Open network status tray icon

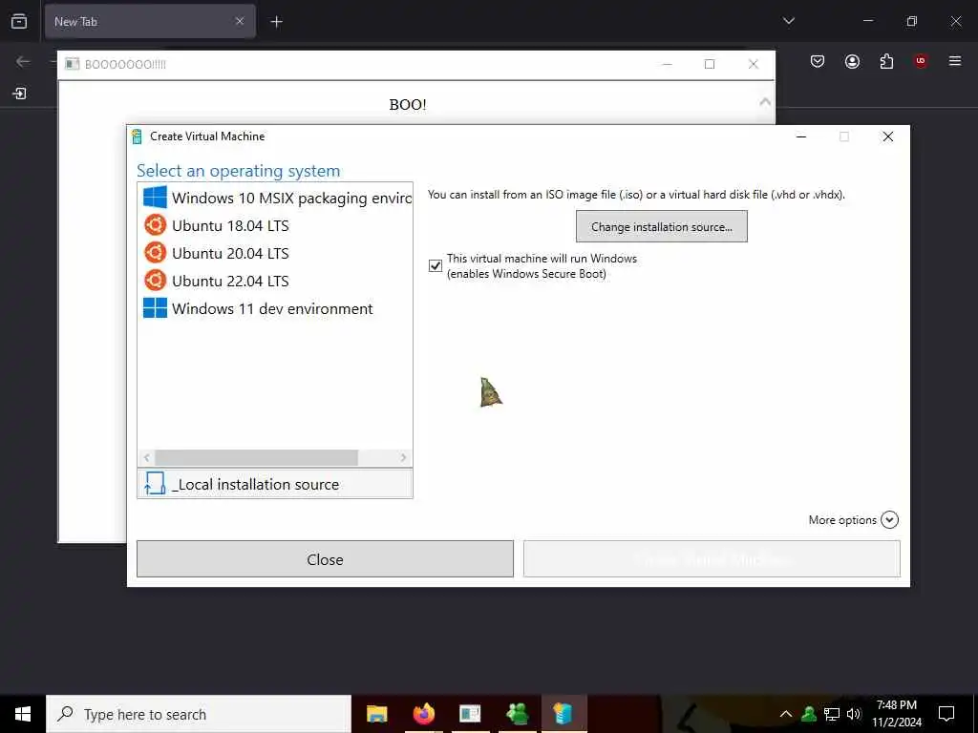tap(832, 714)
